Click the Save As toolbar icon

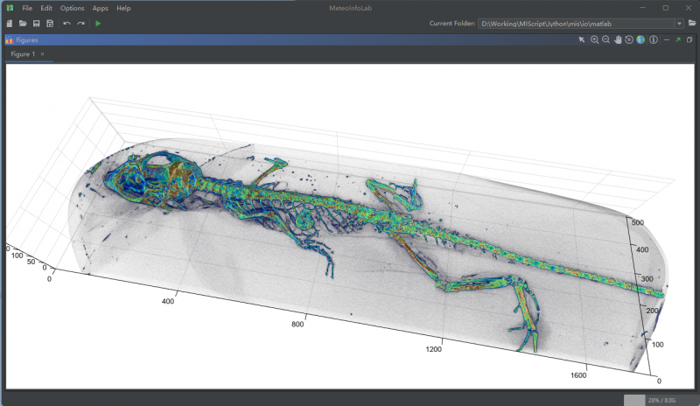pos(50,23)
